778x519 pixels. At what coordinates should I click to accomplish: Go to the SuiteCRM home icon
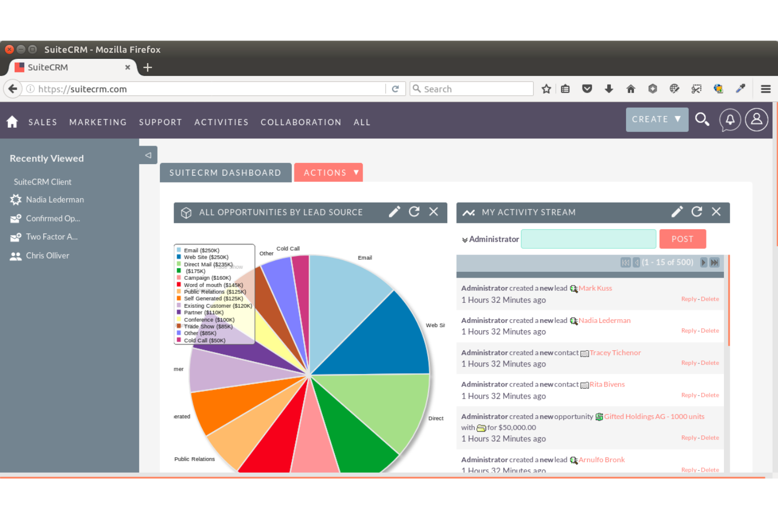pos(12,122)
